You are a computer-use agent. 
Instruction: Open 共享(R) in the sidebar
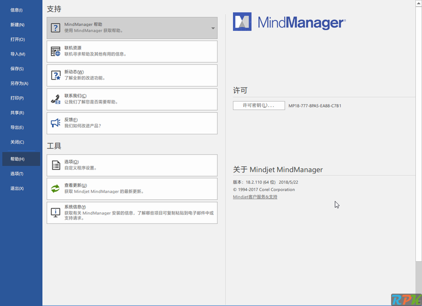click(x=17, y=113)
